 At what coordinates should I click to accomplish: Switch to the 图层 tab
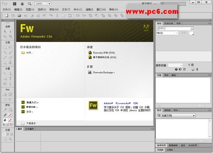point(174,75)
